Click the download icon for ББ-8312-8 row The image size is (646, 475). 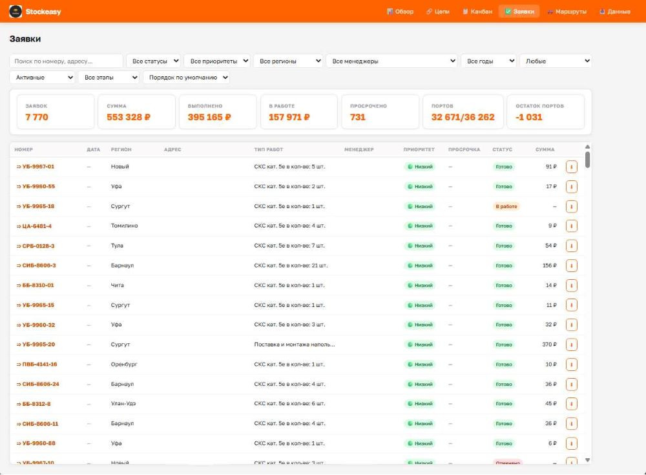[572, 404]
